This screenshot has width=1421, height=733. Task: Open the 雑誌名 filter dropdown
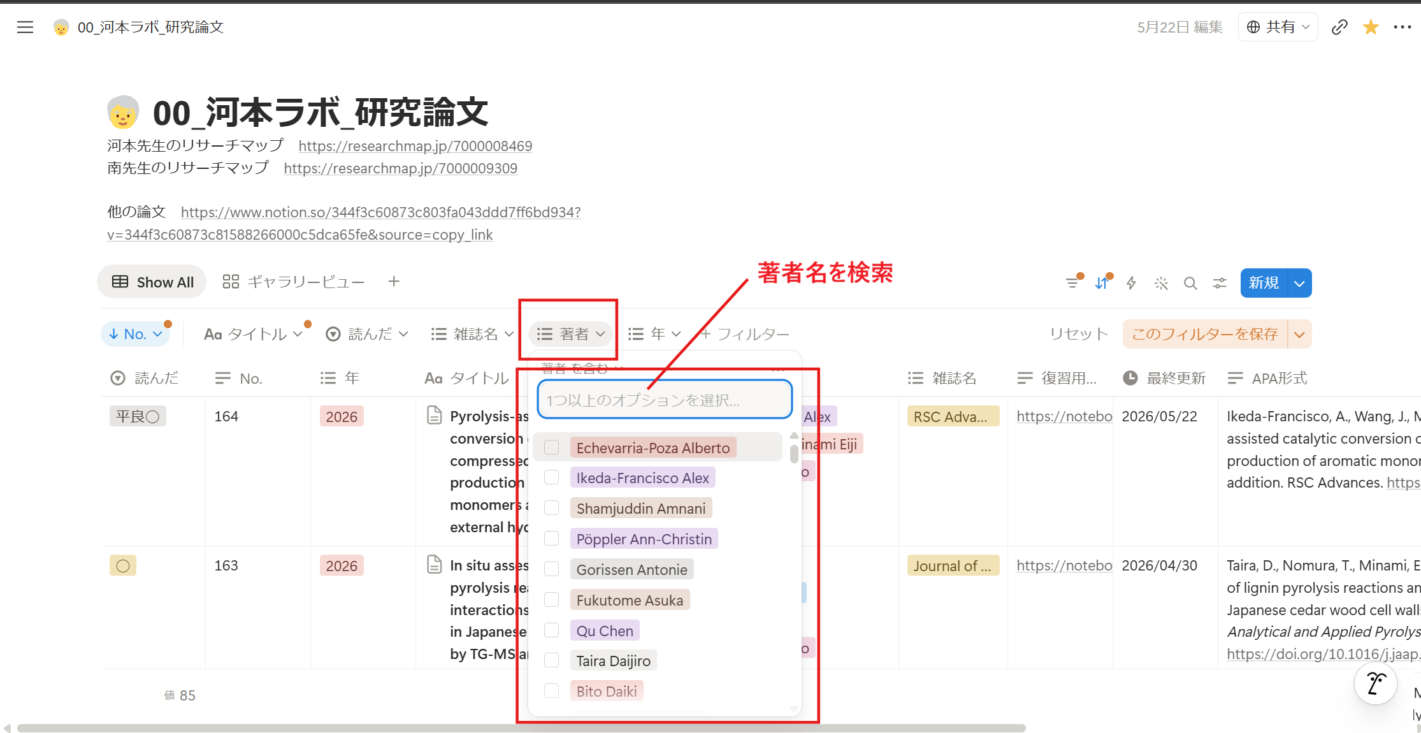(472, 334)
